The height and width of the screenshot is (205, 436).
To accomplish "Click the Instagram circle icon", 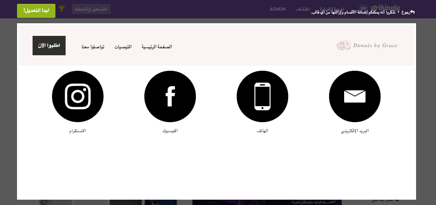I will [x=78, y=96].
